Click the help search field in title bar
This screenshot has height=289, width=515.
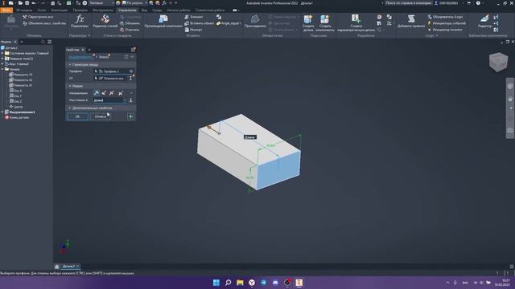(408, 3)
